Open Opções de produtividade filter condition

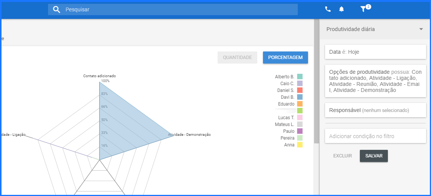coord(375,81)
